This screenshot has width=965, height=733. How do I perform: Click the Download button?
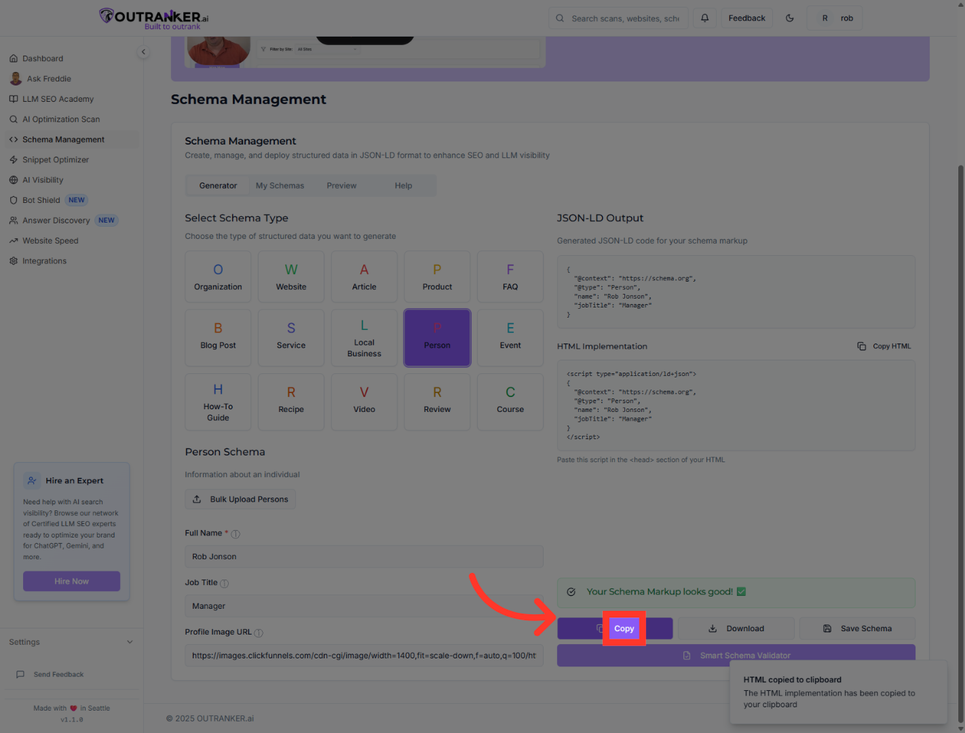coord(736,628)
